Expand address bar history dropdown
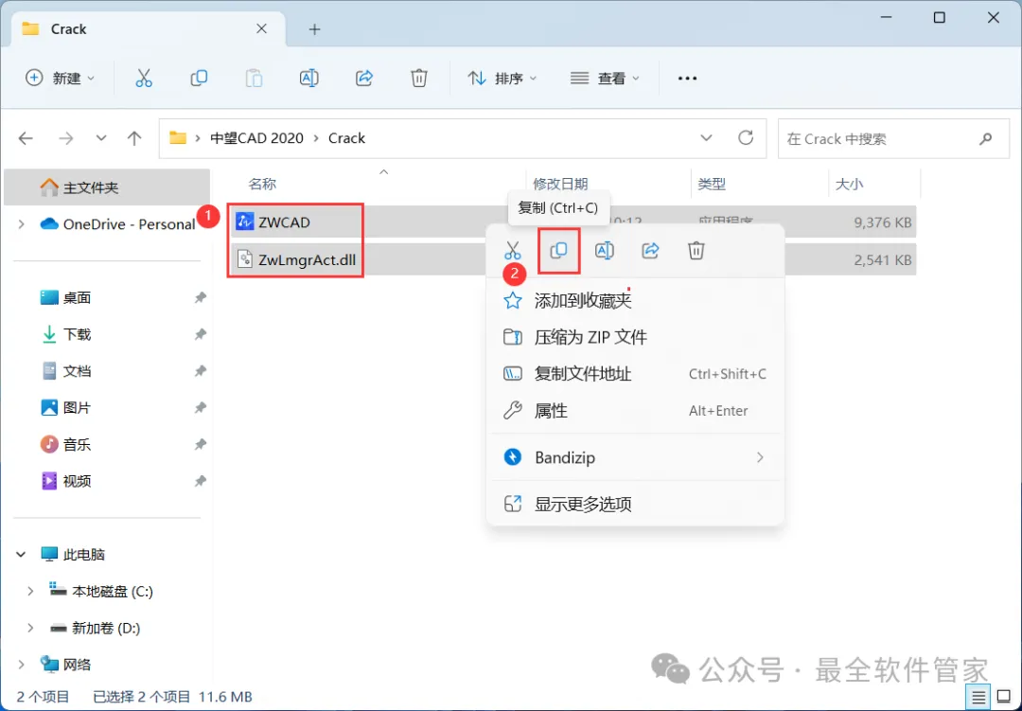This screenshot has height=711, width=1022. coord(706,137)
